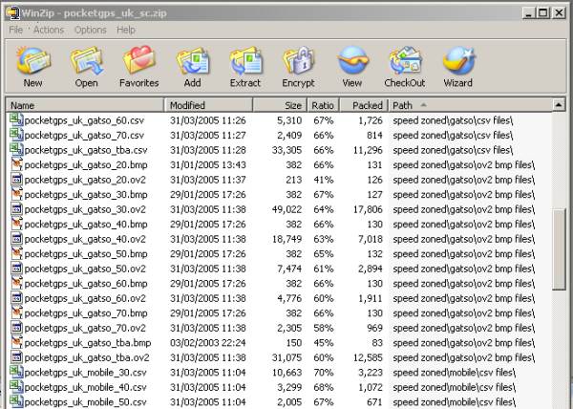Image resolution: width=573 pixels, height=409 pixels.
Task: Click modified date 31/01/2005 13:43
Action: tap(207, 165)
